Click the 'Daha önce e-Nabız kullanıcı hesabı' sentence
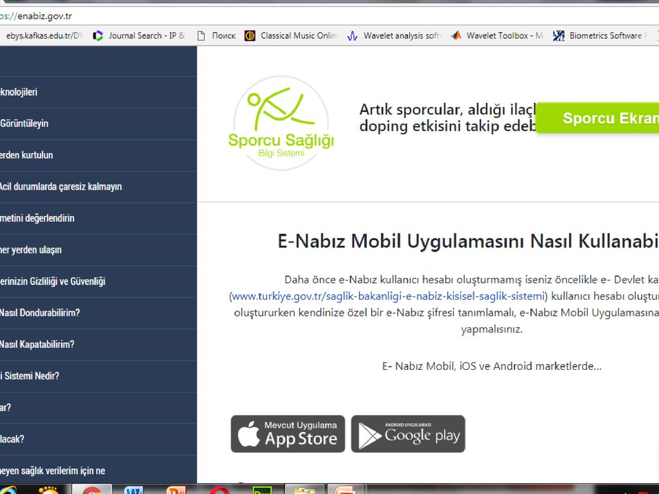The height and width of the screenshot is (494, 659). point(471,280)
